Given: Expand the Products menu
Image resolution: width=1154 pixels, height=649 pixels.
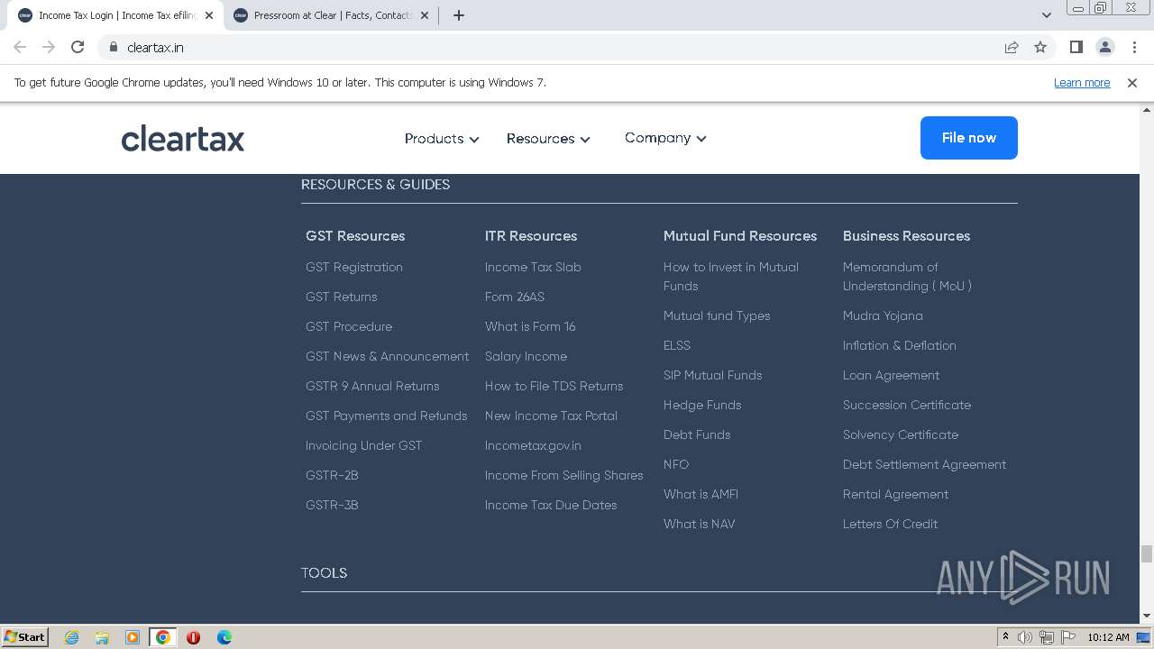Looking at the screenshot, I should pyautogui.click(x=442, y=139).
